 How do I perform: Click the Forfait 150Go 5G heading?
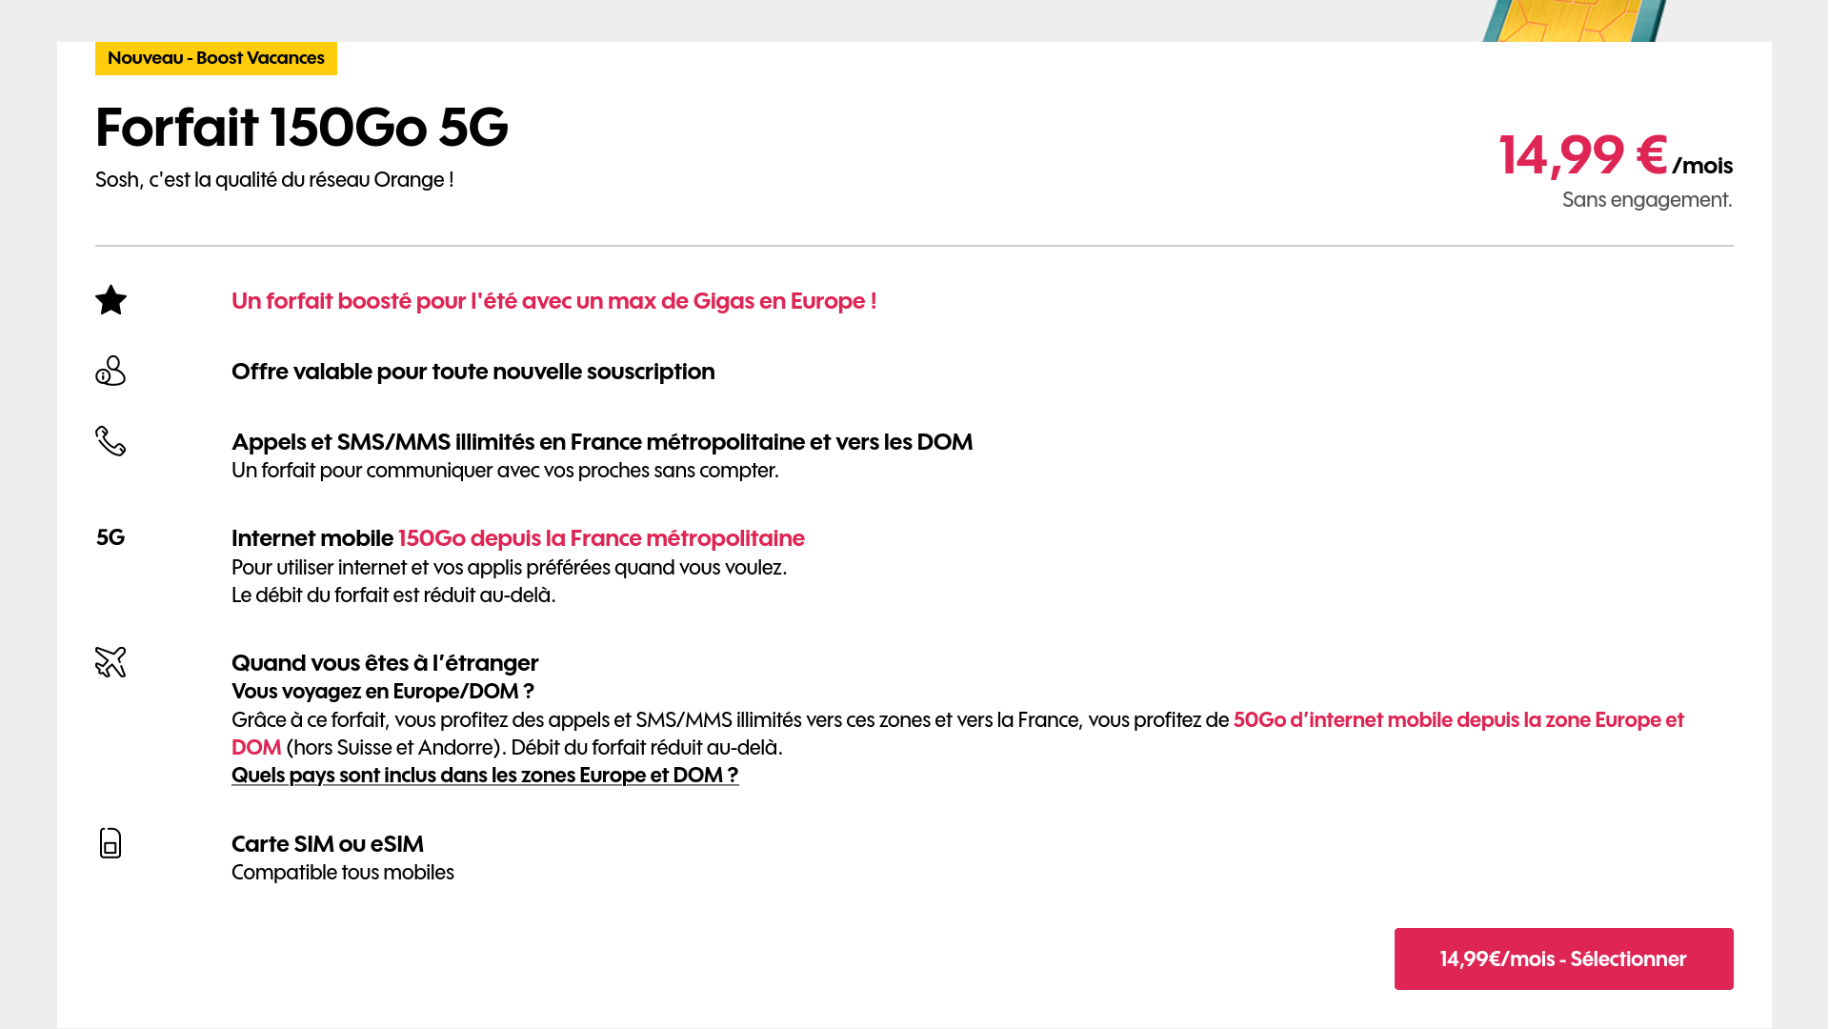302,127
